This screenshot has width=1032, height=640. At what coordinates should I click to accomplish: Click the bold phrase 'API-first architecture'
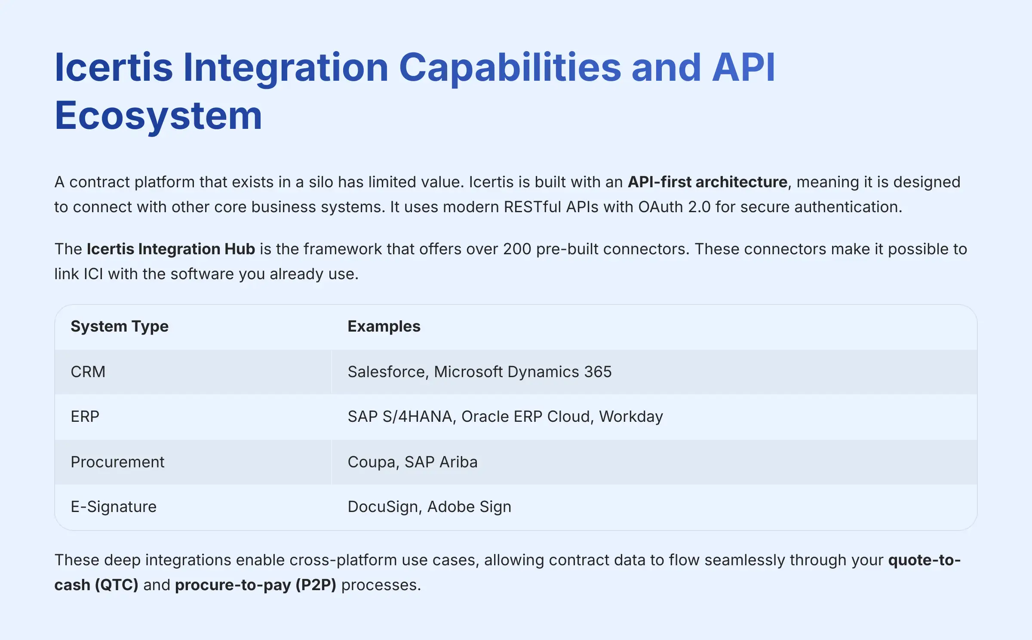[707, 182]
